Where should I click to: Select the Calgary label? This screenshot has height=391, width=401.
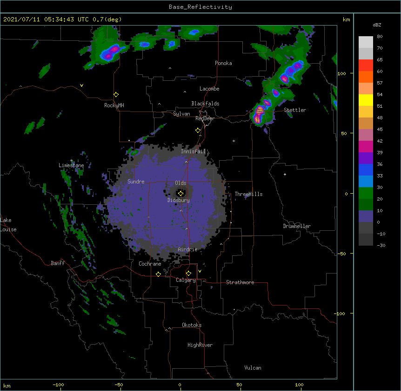(x=186, y=280)
